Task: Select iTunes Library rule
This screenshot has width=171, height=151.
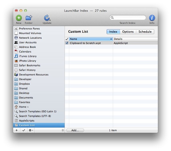Action: click(39, 56)
